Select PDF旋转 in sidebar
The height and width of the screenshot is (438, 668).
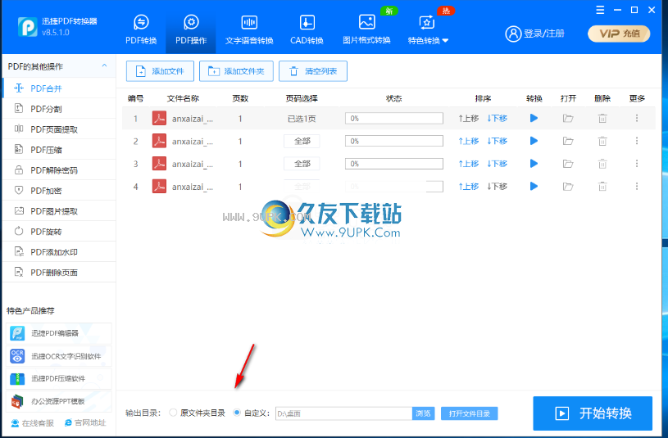[x=59, y=231]
